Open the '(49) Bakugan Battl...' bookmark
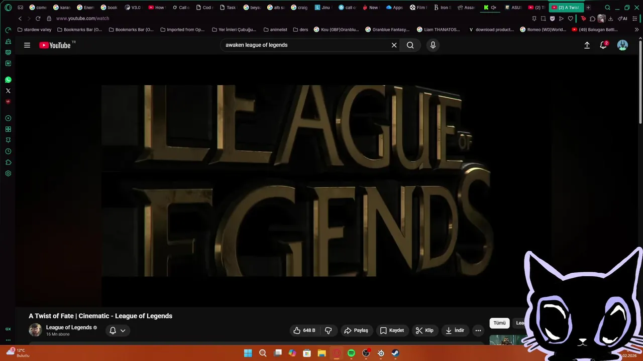 coord(595,30)
